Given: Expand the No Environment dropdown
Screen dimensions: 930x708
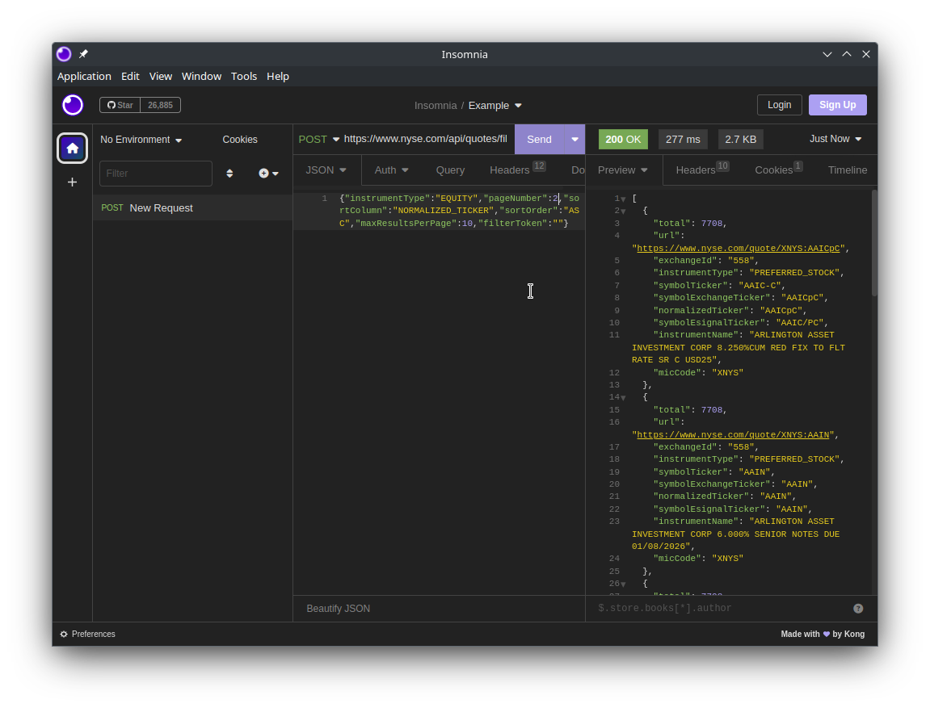Looking at the screenshot, I should click(141, 140).
